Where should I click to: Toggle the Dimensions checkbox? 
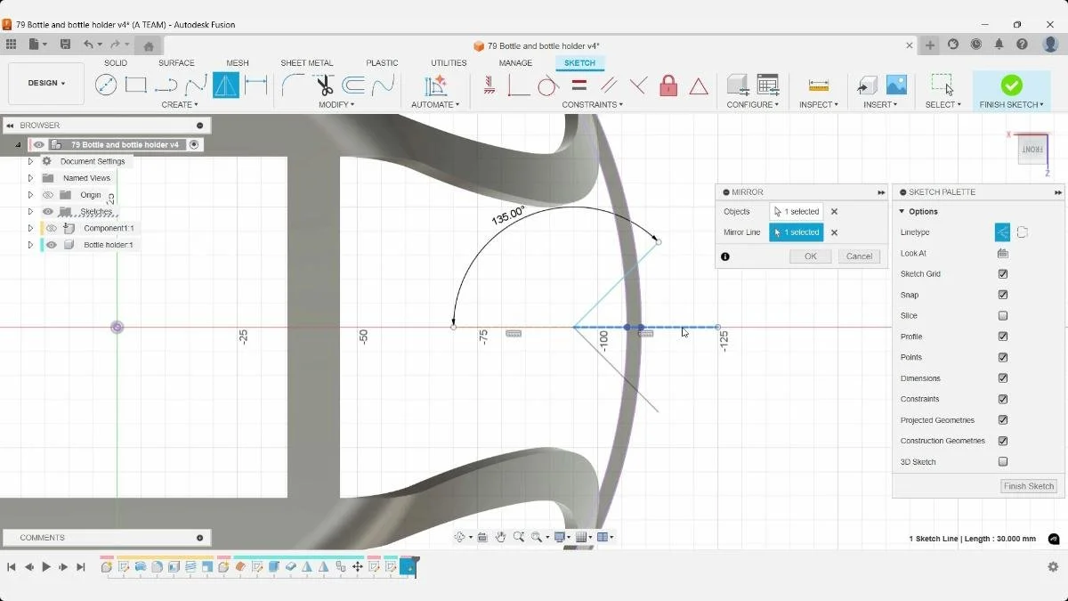coord(1003,378)
